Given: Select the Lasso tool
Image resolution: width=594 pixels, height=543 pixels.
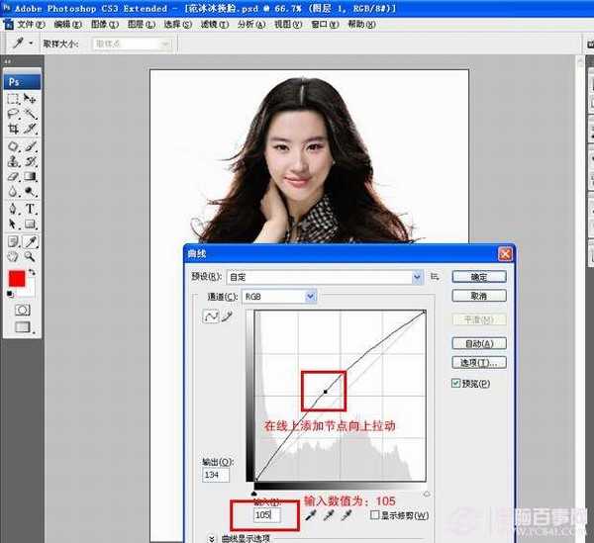Looking at the screenshot, I should click(x=14, y=114).
